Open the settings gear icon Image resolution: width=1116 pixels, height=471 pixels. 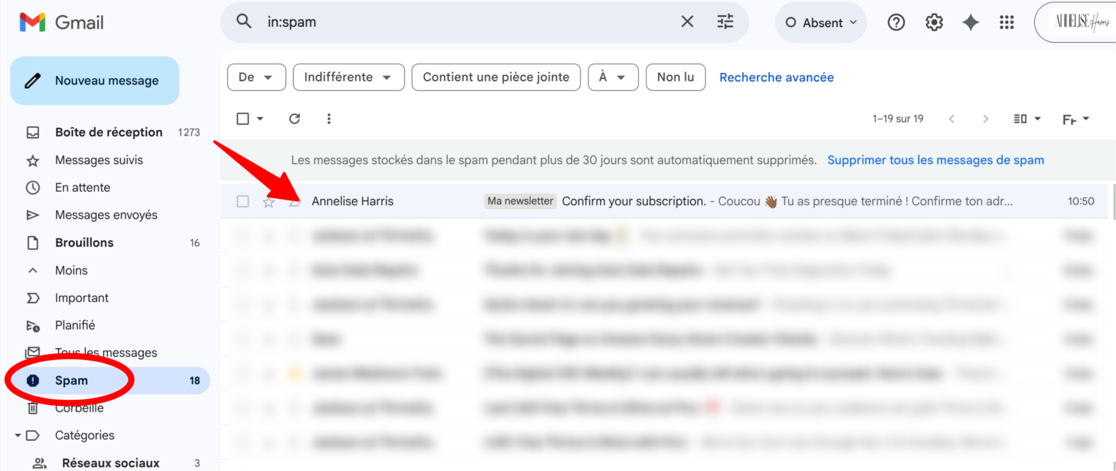point(934,22)
